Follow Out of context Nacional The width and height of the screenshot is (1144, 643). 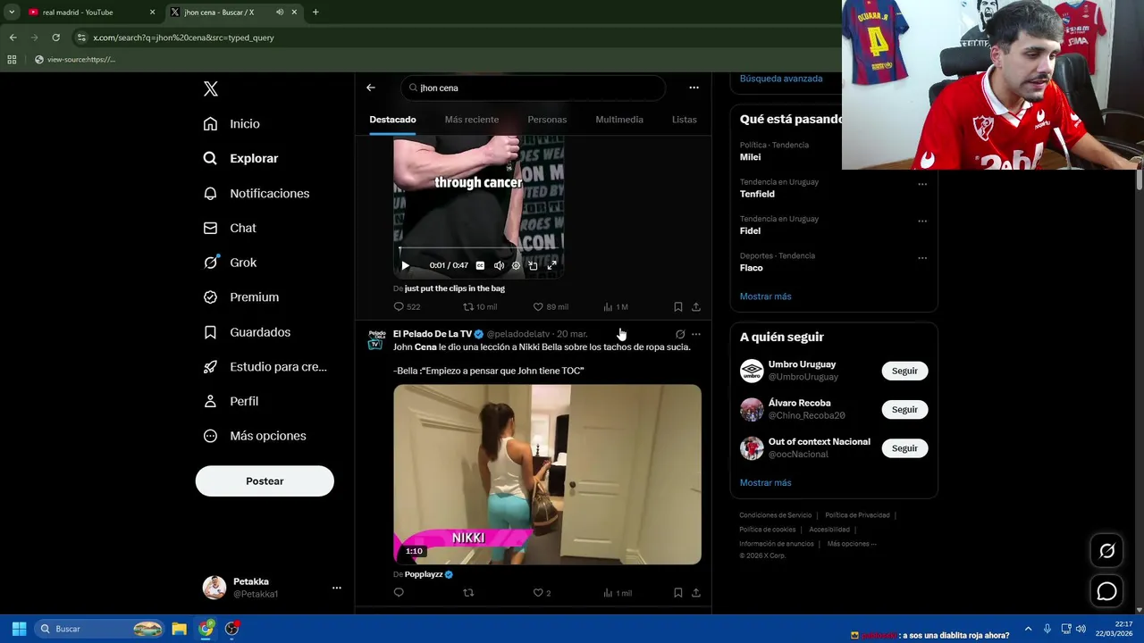tap(904, 448)
